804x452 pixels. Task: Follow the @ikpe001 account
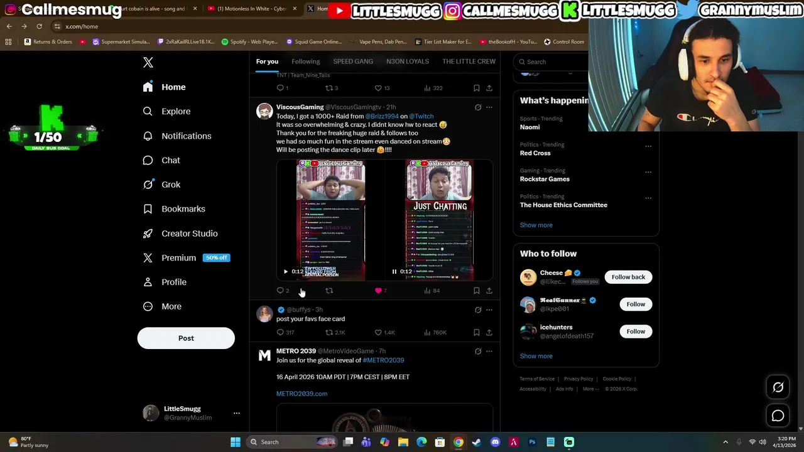(636, 304)
